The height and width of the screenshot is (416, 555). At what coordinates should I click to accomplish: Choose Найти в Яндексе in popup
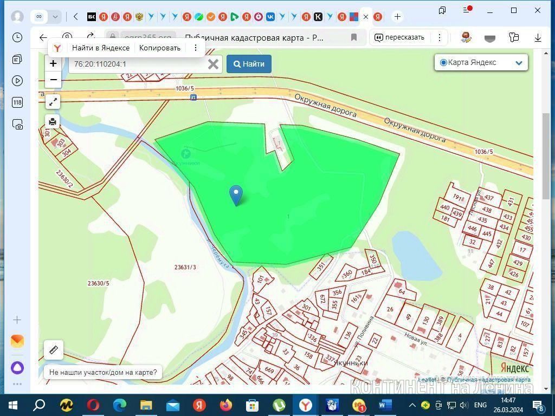coord(100,48)
